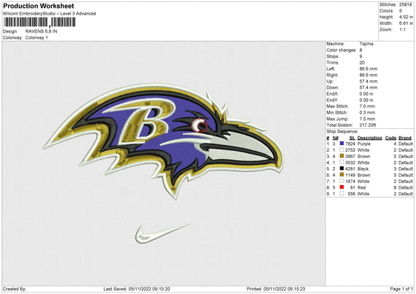Click the EndX value 0.00 in
Screen dimensions: 416x294
pyautogui.click(x=366, y=94)
